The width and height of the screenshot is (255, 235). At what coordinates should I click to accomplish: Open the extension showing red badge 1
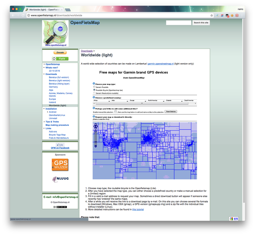coord(227,16)
